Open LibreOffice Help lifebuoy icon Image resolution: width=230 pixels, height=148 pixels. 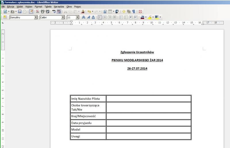click(140, 12)
